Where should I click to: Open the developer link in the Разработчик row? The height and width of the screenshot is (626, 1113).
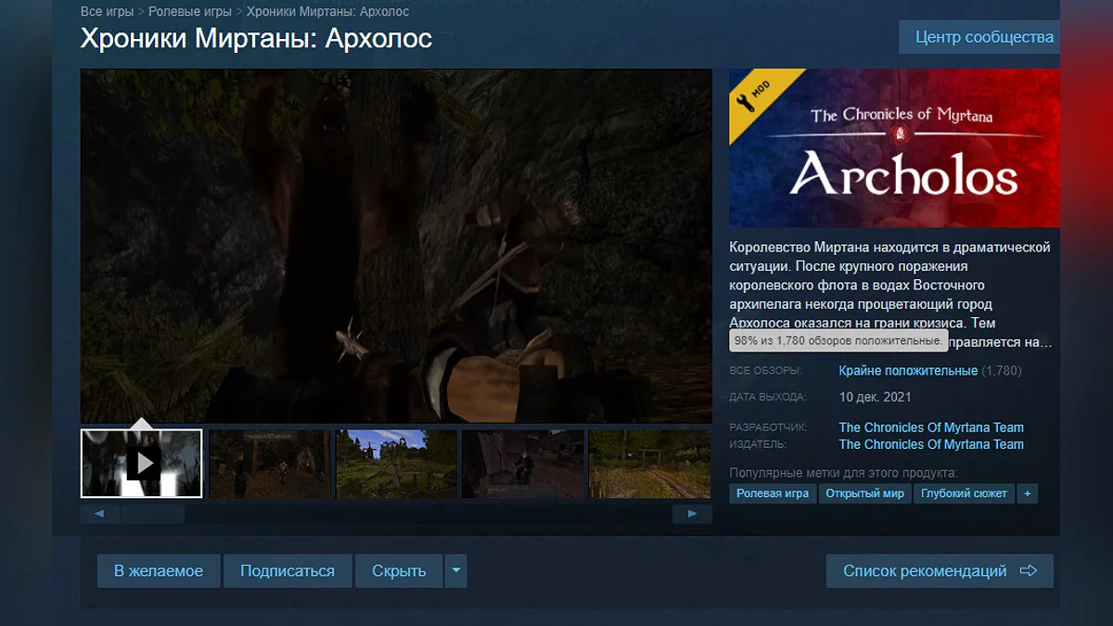point(931,428)
